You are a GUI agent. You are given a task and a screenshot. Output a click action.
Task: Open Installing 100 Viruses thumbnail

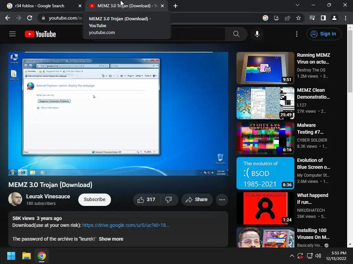coord(265,237)
